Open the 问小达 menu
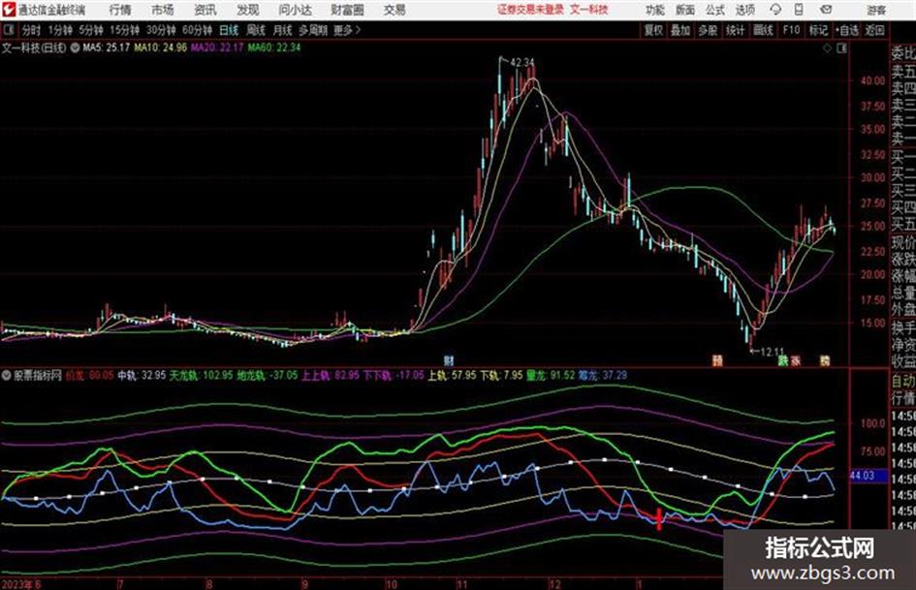The image size is (916, 590). [295, 10]
